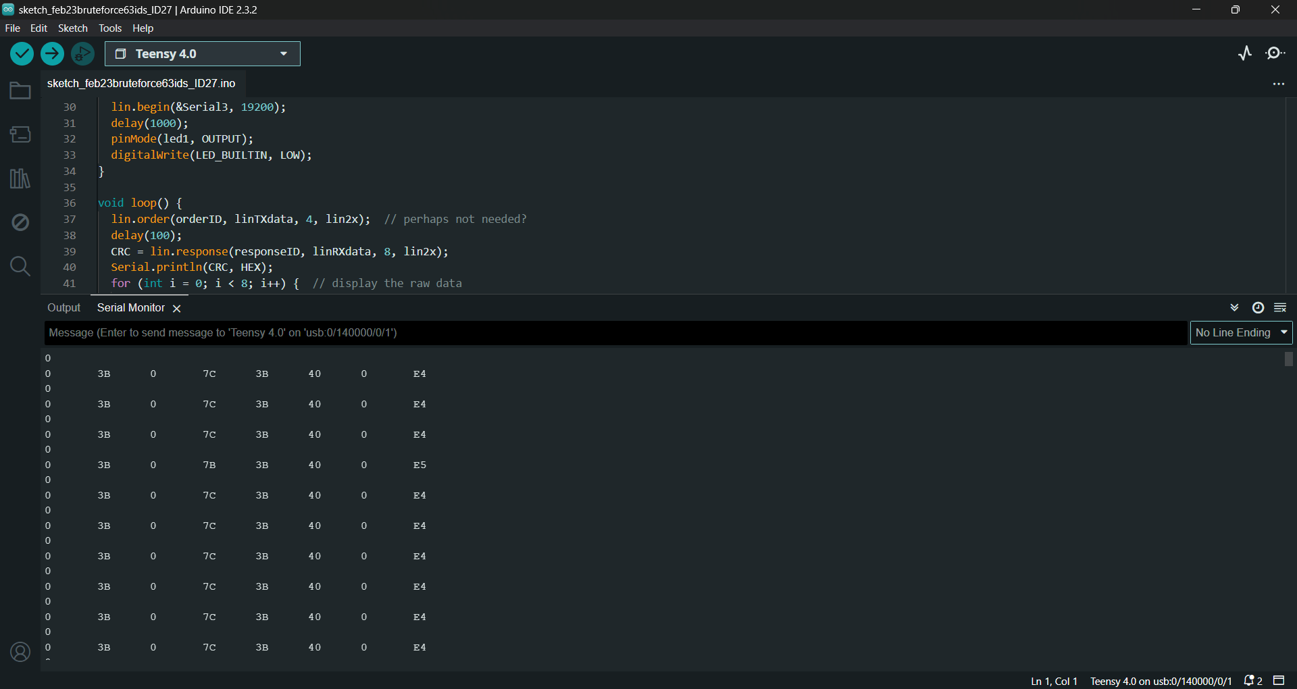Viewport: 1297px width, 689px height.
Task: Close the Serial Monitor tab
Action: (x=177, y=309)
